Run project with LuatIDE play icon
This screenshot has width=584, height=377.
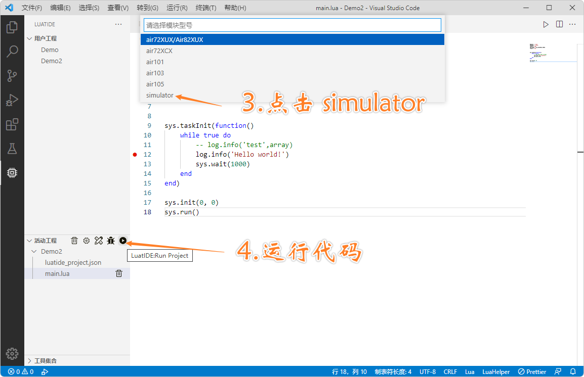pos(123,241)
